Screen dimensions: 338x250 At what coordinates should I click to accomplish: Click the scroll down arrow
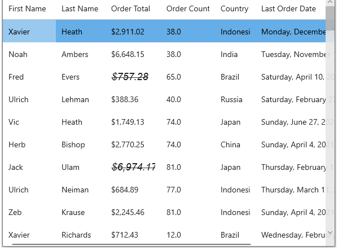330,233
